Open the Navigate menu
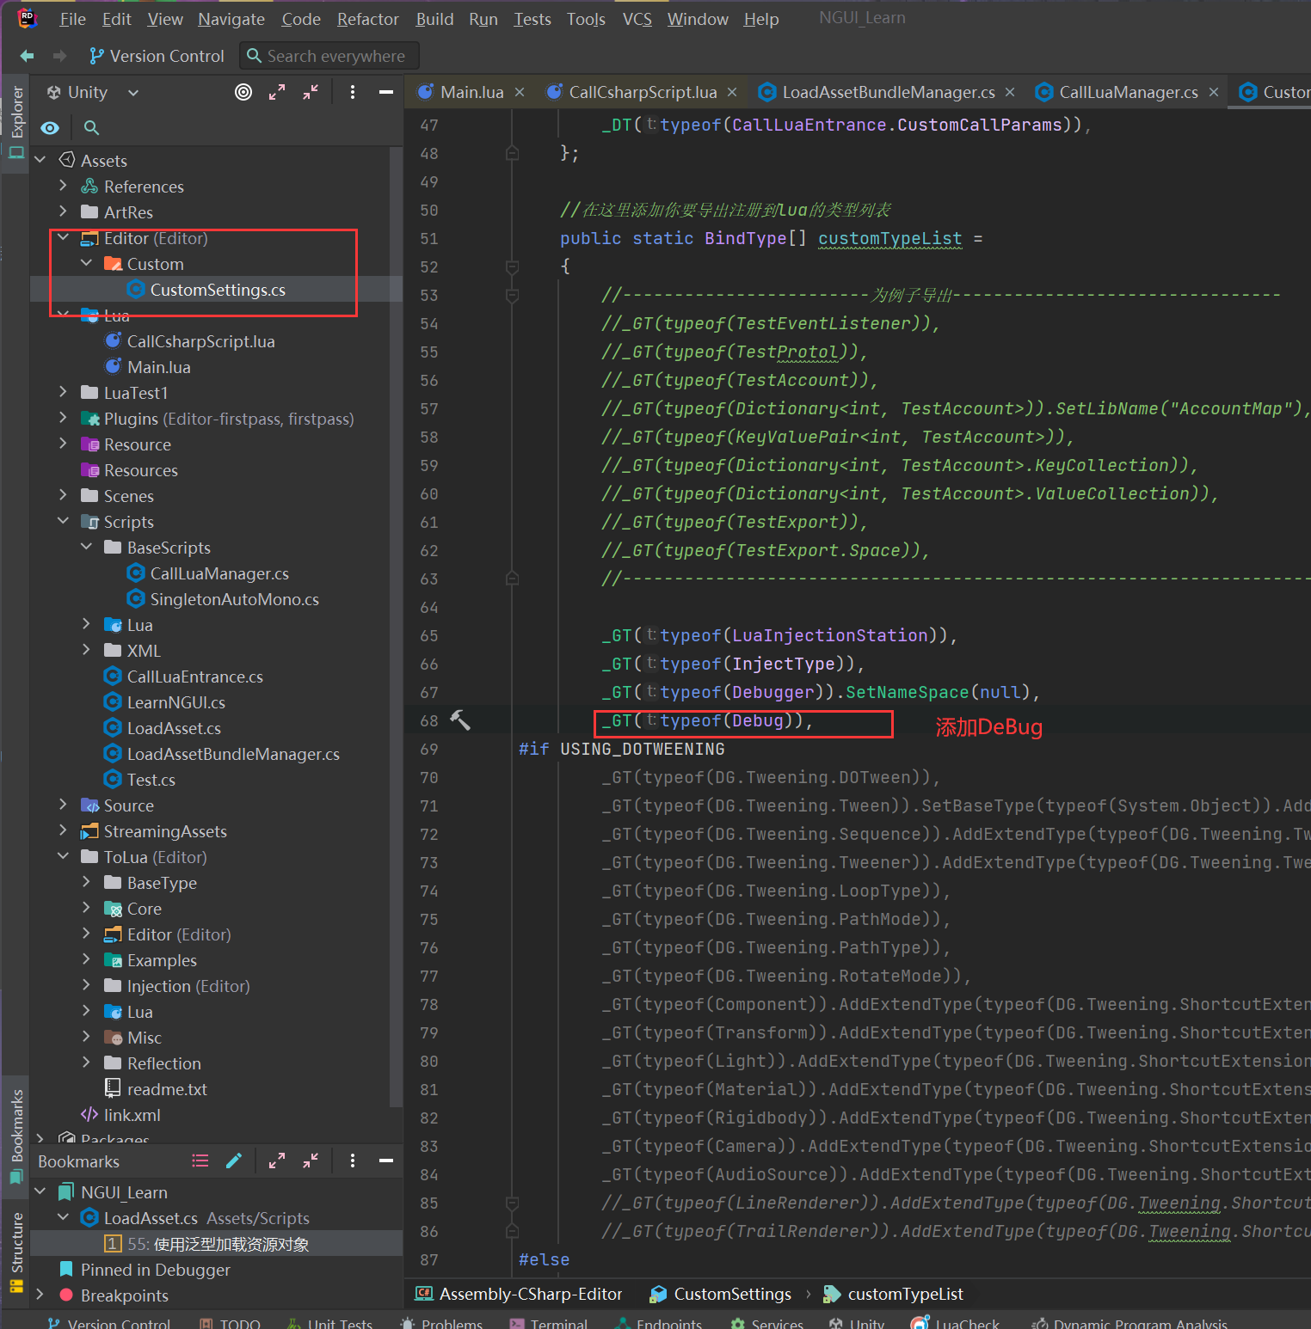1311x1329 pixels. click(x=231, y=19)
